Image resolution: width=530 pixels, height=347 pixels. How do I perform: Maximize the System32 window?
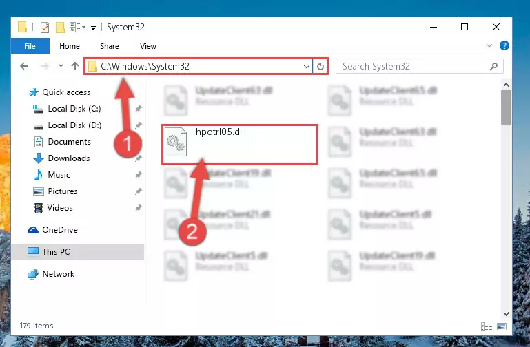(465, 27)
